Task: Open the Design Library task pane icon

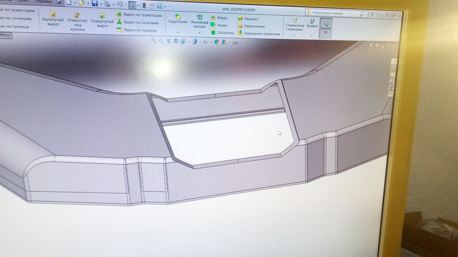Action: click(x=393, y=68)
